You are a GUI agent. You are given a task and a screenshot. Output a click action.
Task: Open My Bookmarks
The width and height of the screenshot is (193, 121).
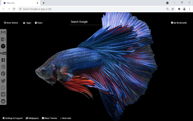click(x=179, y=23)
